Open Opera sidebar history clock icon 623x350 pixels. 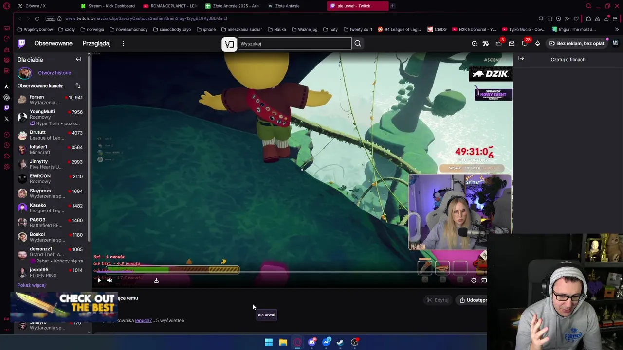[x=6, y=145]
